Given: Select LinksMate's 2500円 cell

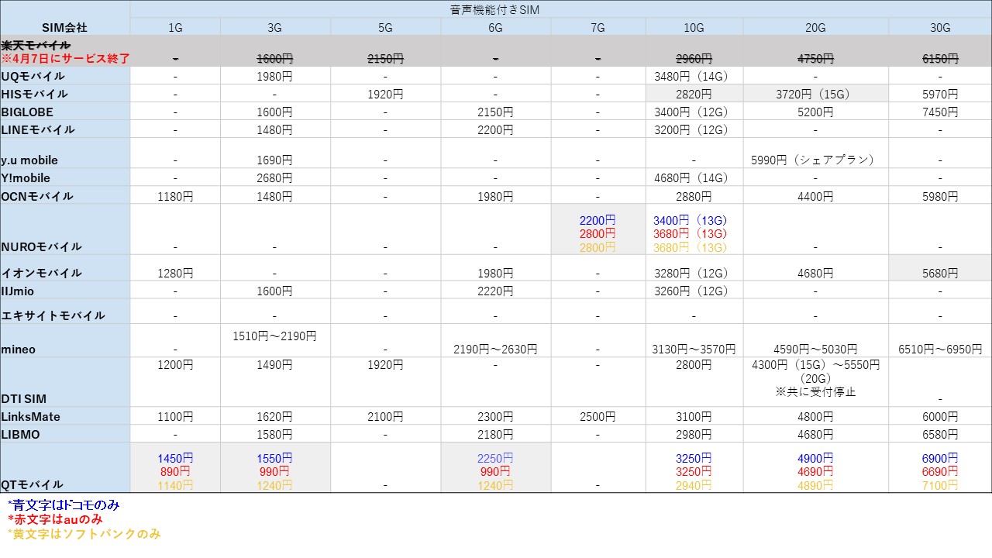Looking at the screenshot, I should coord(598,416).
